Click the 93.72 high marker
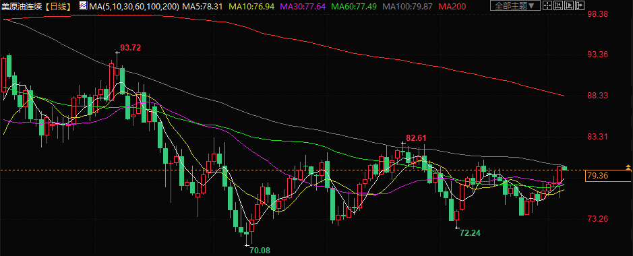This screenshot has width=633, height=256. point(130,48)
